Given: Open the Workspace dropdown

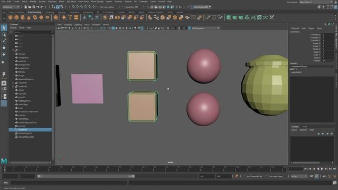Looking at the screenshot, I should [x=316, y=2].
